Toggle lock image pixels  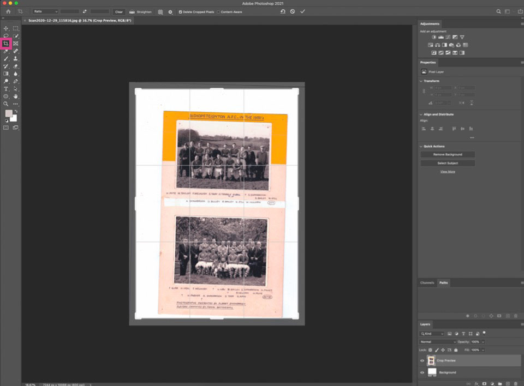[x=437, y=350]
